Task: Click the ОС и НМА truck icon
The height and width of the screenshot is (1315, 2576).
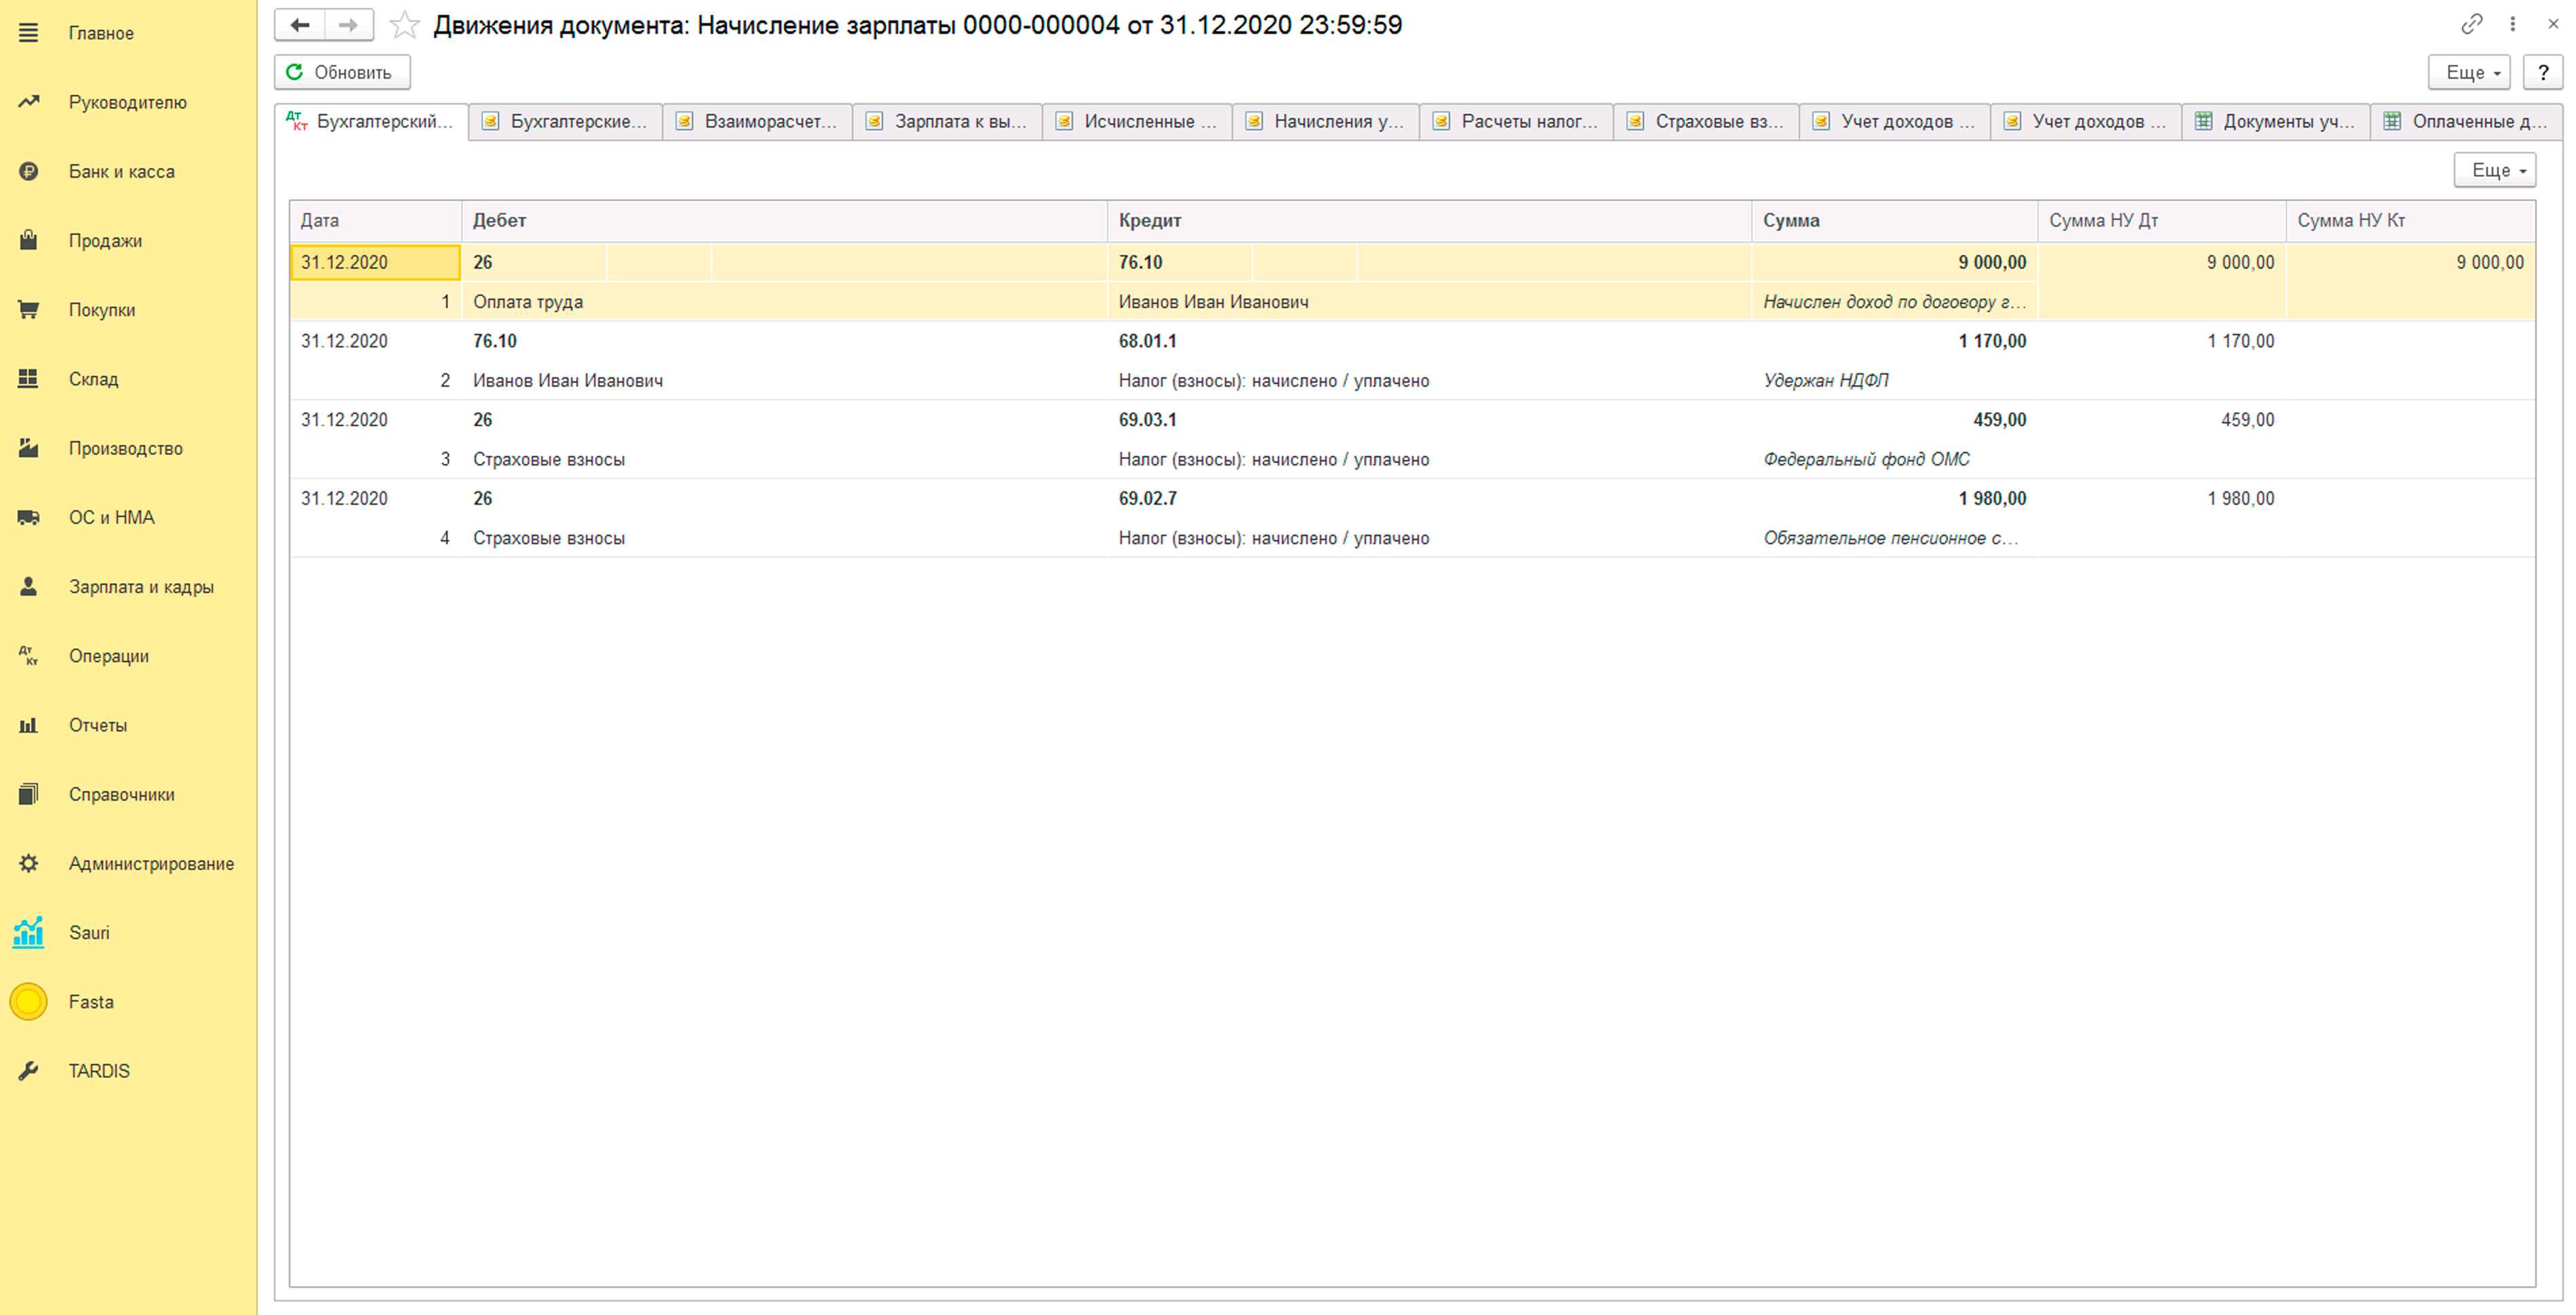Action: pyautogui.click(x=28, y=518)
